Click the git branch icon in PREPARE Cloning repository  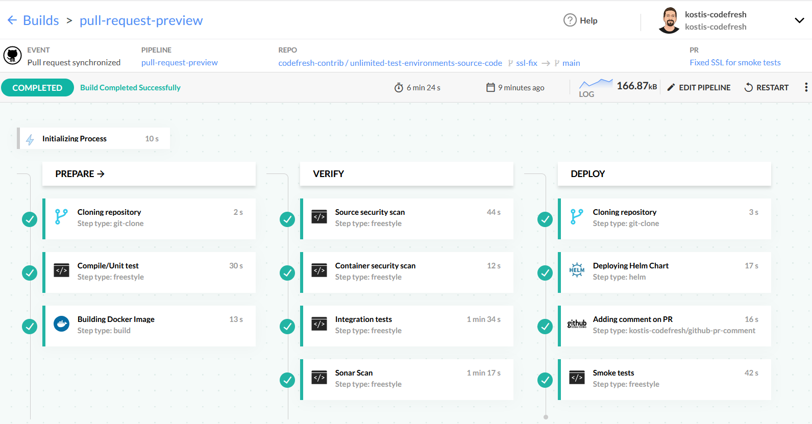[x=61, y=217]
